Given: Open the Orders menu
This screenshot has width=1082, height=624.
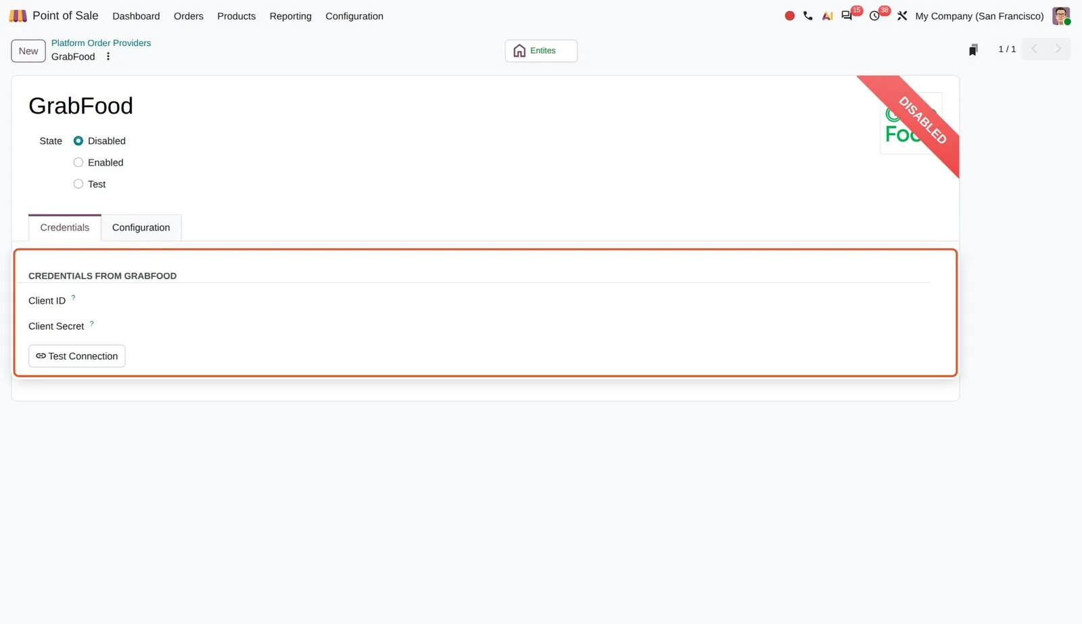Looking at the screenshot, I should pos(188,16).
